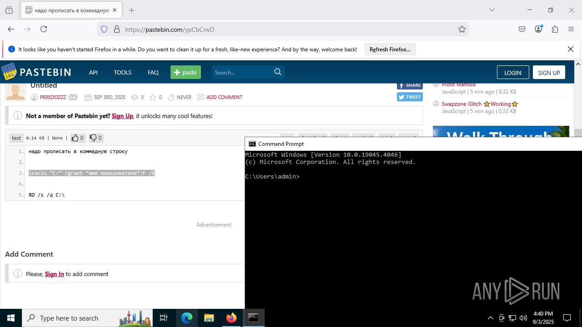Click page vertical scrollbar up arrow
This screenshot has width=582, height=327.
(578, 64)
